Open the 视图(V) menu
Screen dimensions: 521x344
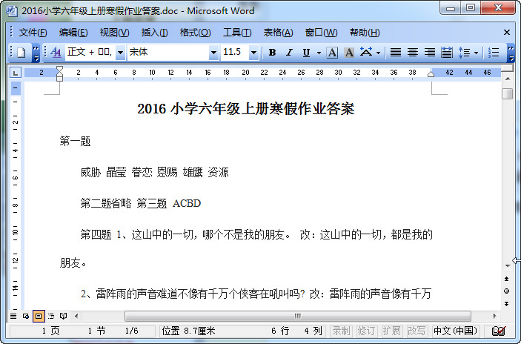(114, 33)
